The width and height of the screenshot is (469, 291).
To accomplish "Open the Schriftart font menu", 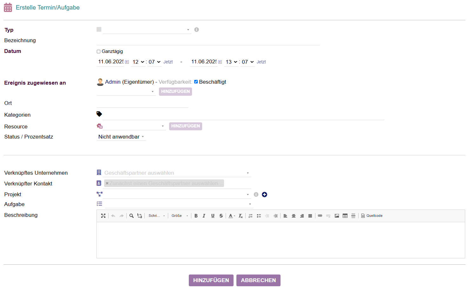I will point(157,216).
